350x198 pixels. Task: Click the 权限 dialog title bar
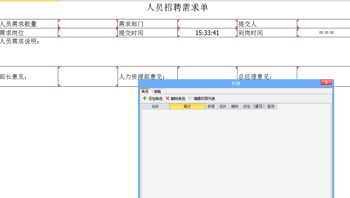[x=236, y=84]
